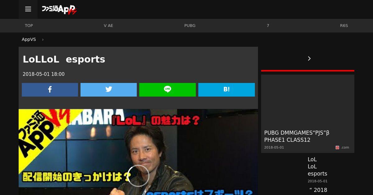
Task: Open the R6S navigation item
Action: pyautogui.click(x=344, y=26)
